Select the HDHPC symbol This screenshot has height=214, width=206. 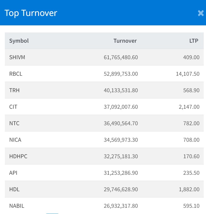[18, 156]
